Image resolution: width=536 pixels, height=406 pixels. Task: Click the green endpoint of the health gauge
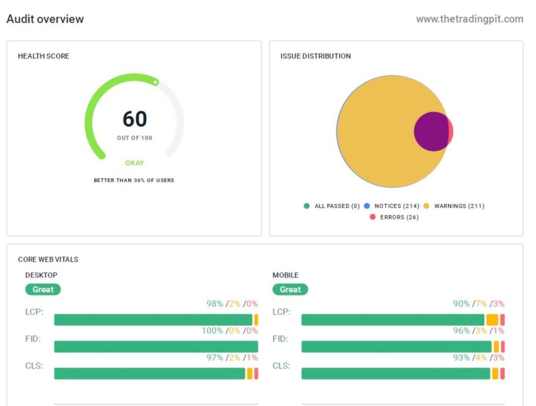(155, 82)
